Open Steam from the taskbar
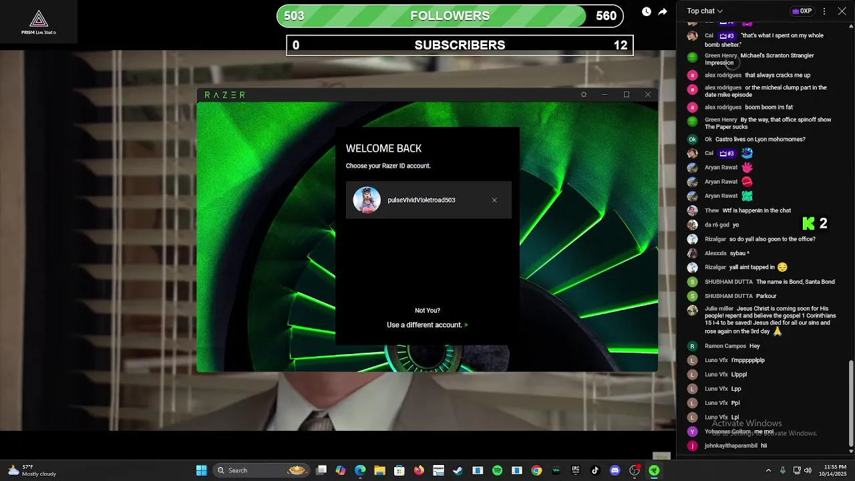Viewport: 855px width, 481px height. (x=458, y=470)
